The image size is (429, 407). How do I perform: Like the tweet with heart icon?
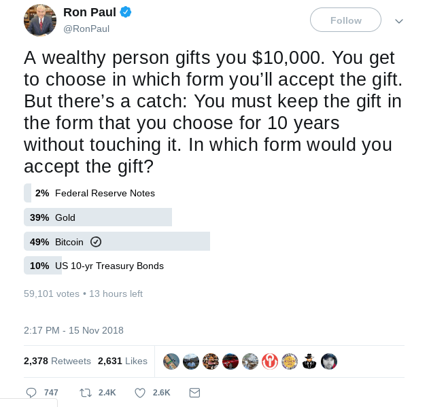click(140, 393)
